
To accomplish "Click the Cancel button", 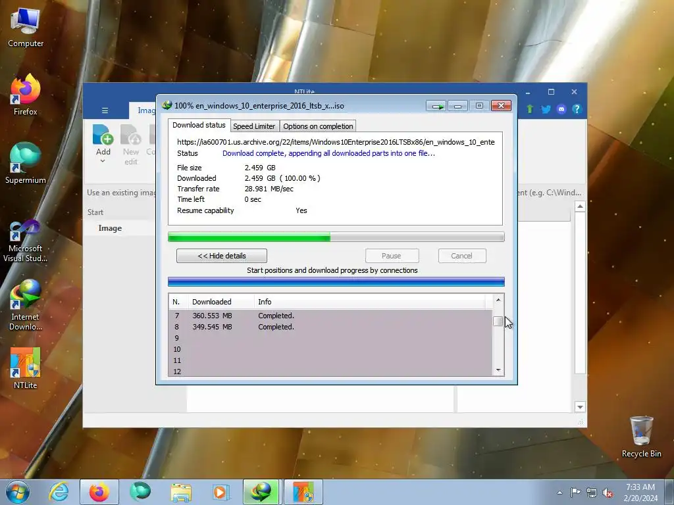I will pos(461,256).
